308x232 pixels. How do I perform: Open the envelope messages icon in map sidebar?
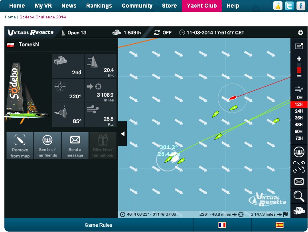[299, 182]
